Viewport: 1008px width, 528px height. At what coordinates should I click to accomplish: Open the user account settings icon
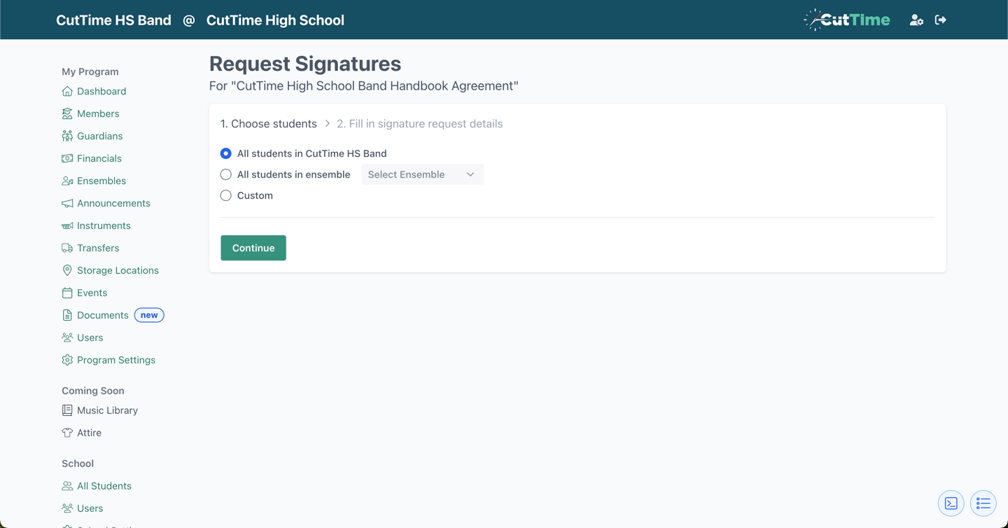point(916,20)
